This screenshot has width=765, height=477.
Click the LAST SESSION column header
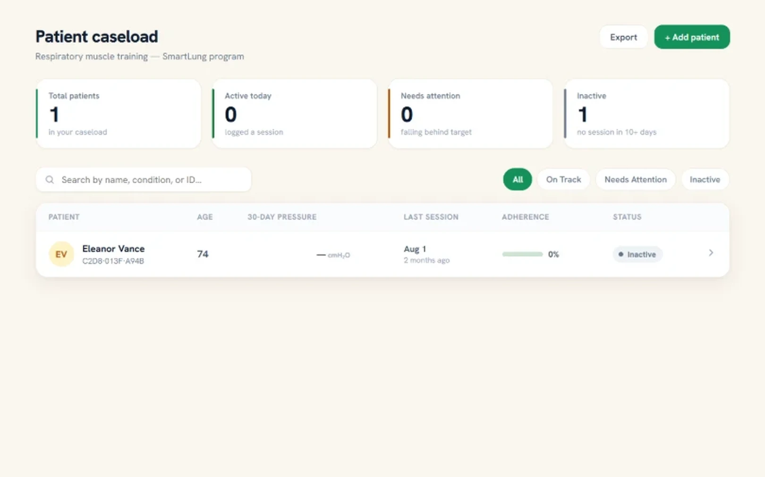(x=431, y=217)
